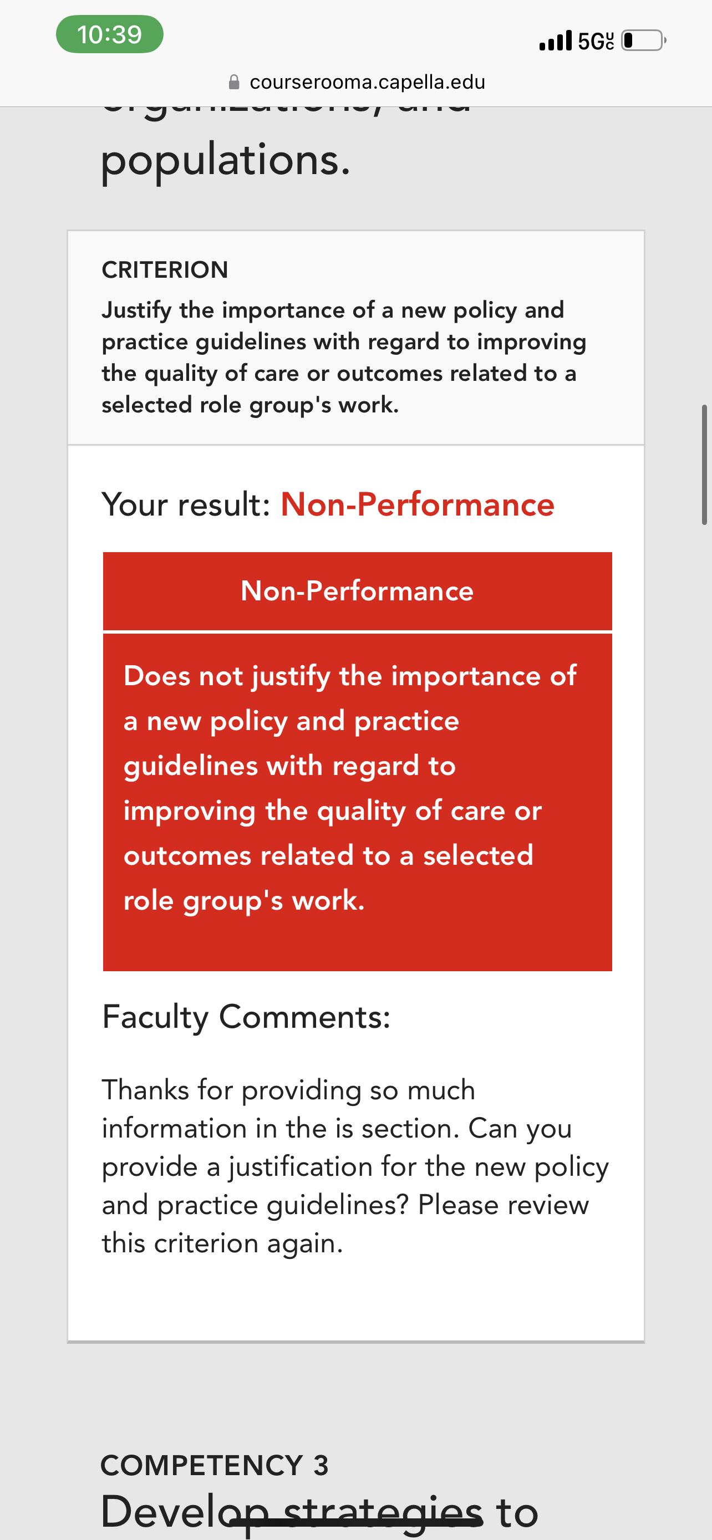This screenshot has width=712, height=1540.
Task: Click 'Please review this criterion again' sentence
Action: pyautogui.click(x=345, y=1224)
